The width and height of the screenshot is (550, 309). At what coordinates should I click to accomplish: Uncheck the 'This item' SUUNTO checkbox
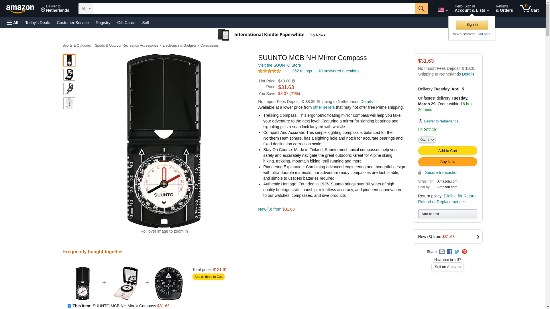69,306
